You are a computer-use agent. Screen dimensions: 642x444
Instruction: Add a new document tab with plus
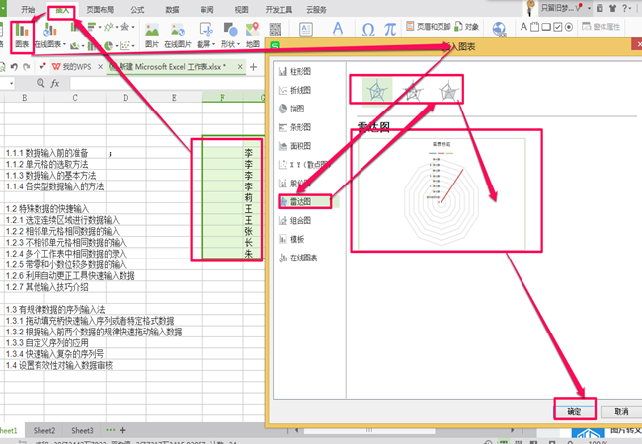(x=254, y=67)
